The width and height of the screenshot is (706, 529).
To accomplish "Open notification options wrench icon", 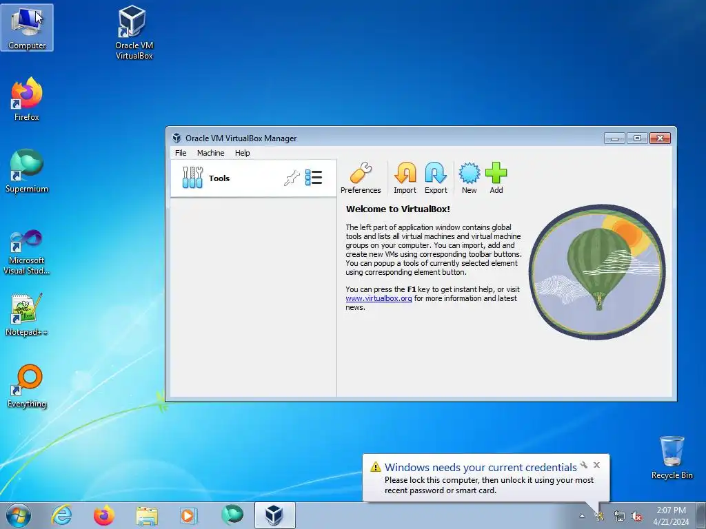I will point(584,465).
